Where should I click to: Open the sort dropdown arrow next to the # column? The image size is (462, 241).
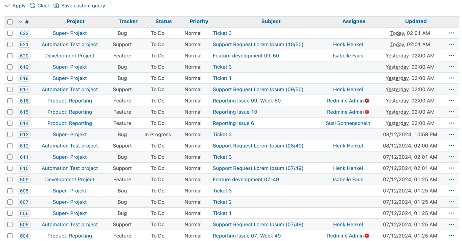pyautogui.click(x=20, y=21)
